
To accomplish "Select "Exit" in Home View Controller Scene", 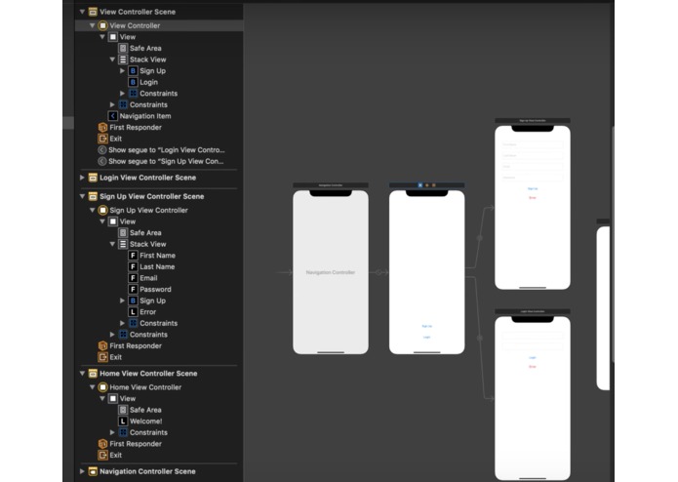I will pyautogui.click(x=115, y=456).
